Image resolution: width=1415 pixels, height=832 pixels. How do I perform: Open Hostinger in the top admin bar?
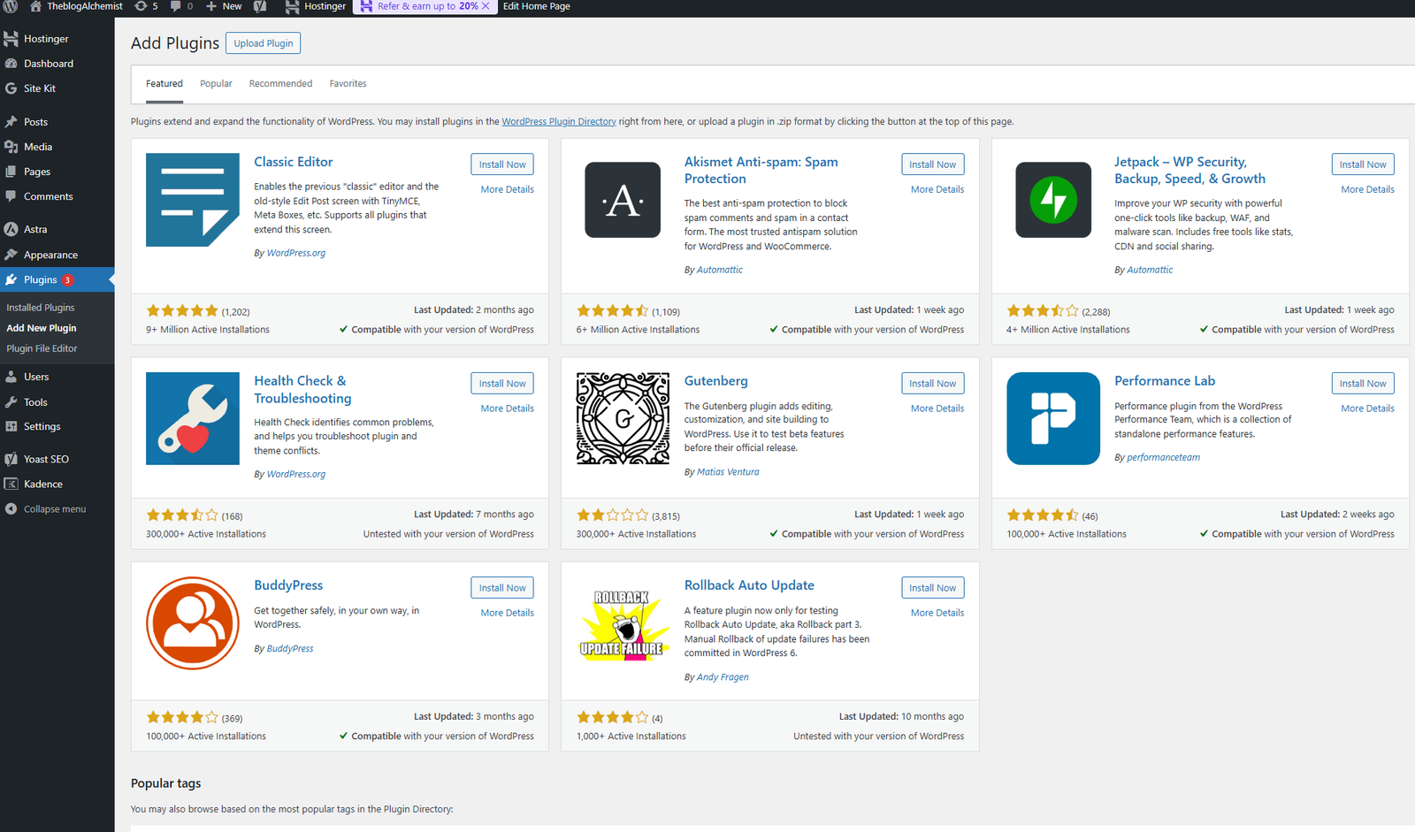[x=316, y=6]
